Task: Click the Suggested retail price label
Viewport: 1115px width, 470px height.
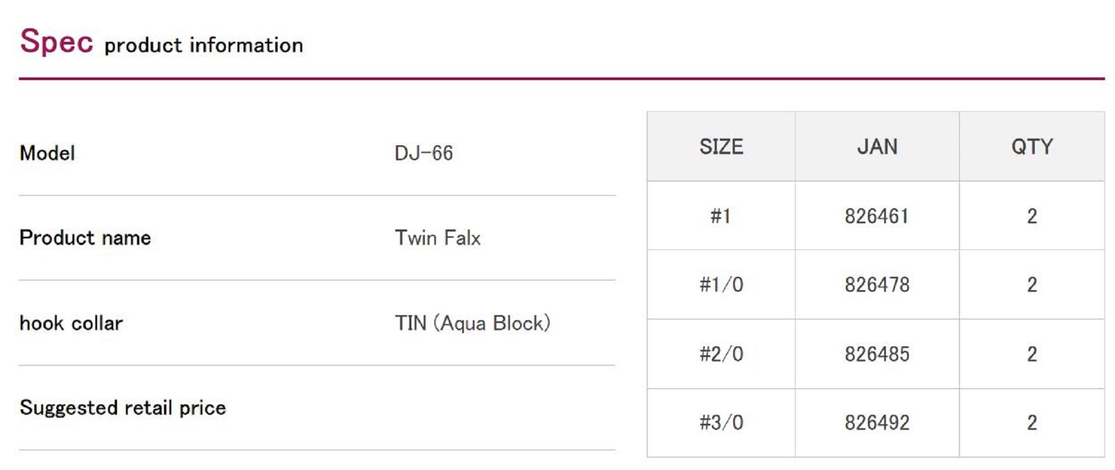Action: [x=123, y=408]
